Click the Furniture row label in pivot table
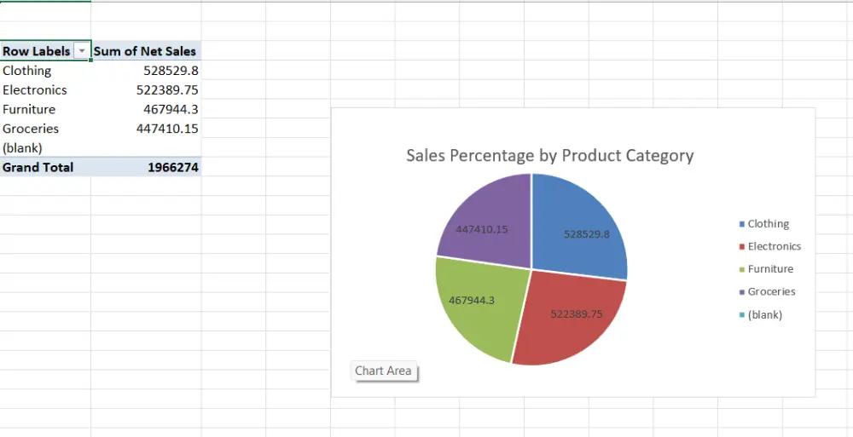Image resolution: width=853 pixels, height=437 pixels. coord(29,109)
